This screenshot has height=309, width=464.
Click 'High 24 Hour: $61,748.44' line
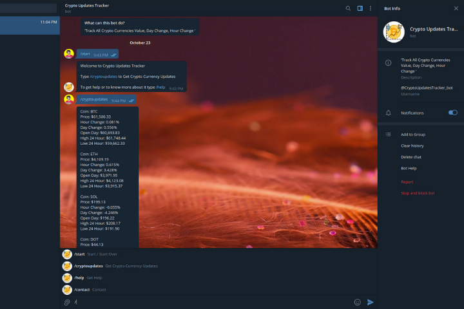(103, 138)
